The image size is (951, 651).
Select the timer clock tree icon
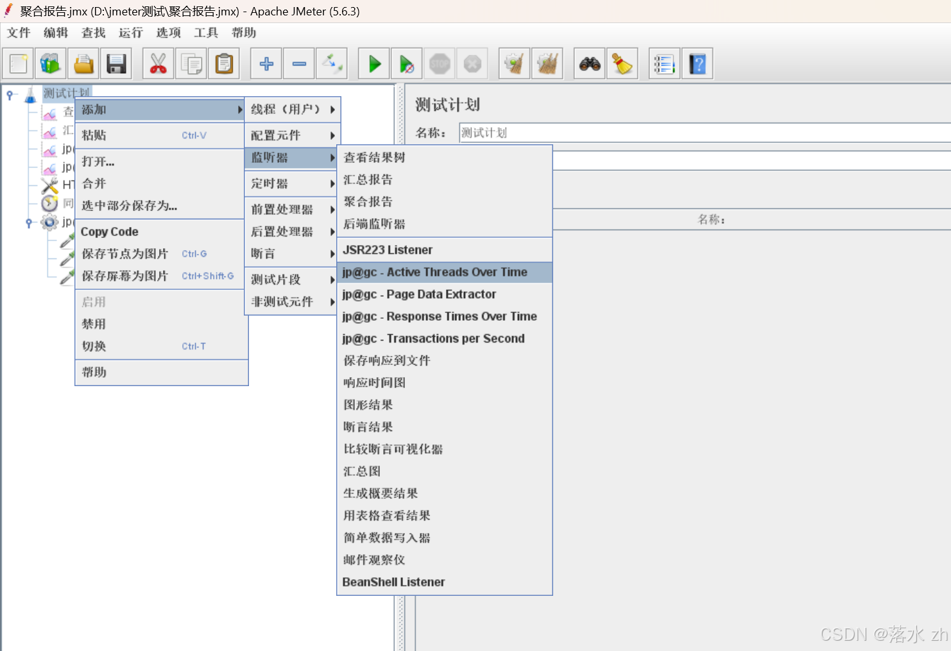(49, 203)
